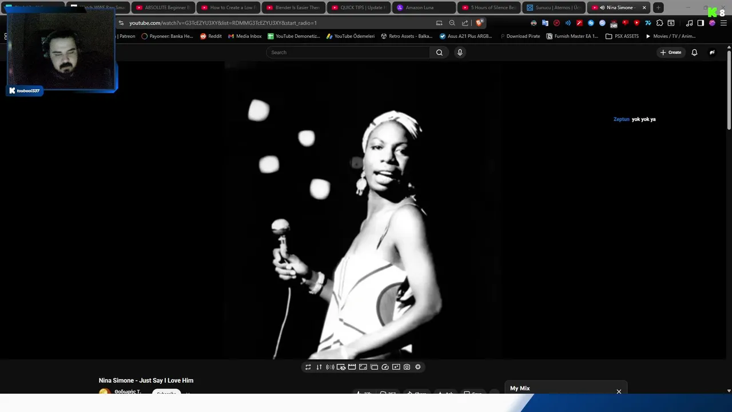
Task: Click the sparkle frame icon under the video
Action: click(396, 367)
